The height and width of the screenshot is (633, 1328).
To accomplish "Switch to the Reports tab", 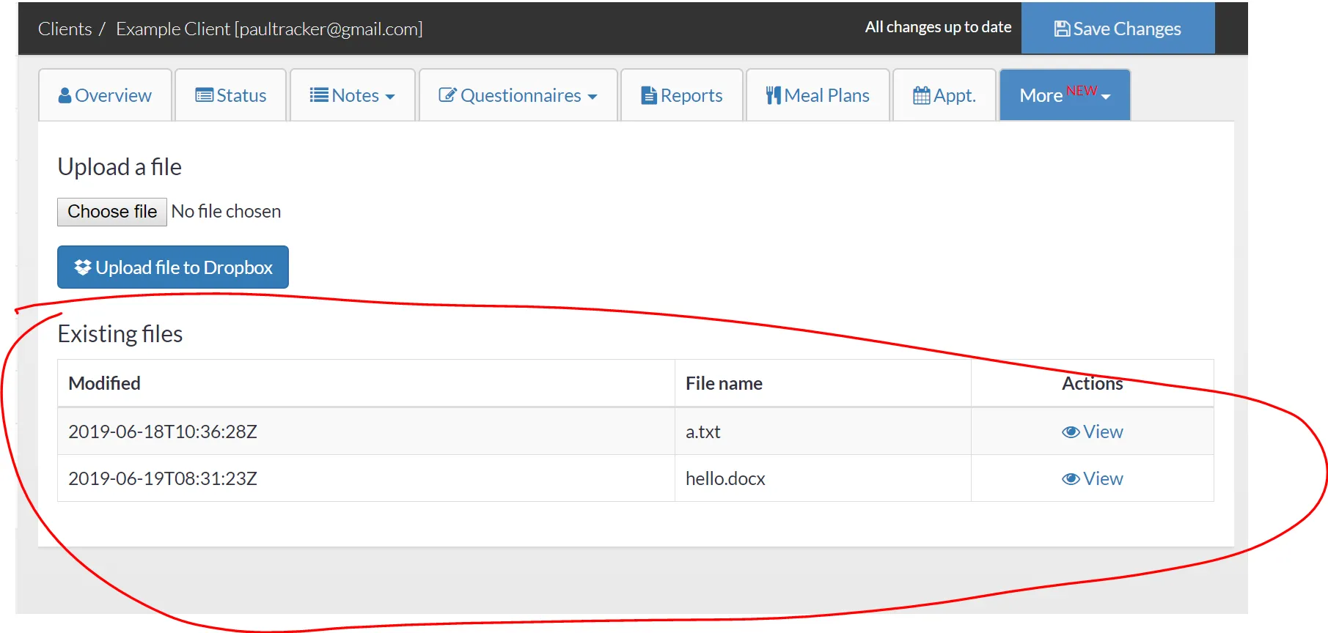I will [682, 95].
